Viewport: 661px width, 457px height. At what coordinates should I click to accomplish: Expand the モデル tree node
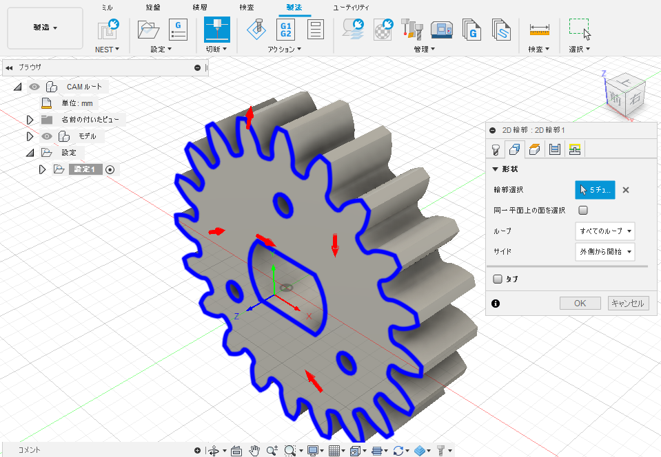click(30, 136)
